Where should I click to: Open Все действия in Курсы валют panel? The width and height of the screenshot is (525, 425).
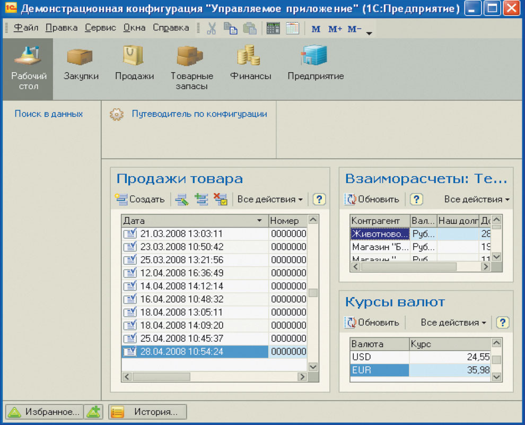click(x=453, y=322)
